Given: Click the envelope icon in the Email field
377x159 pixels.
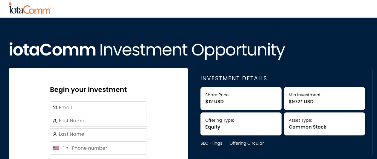Looking at the screenshot, I should 55,107.
